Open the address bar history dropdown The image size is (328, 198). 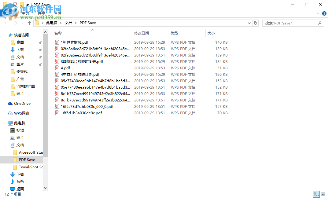(x=249, y=23)
